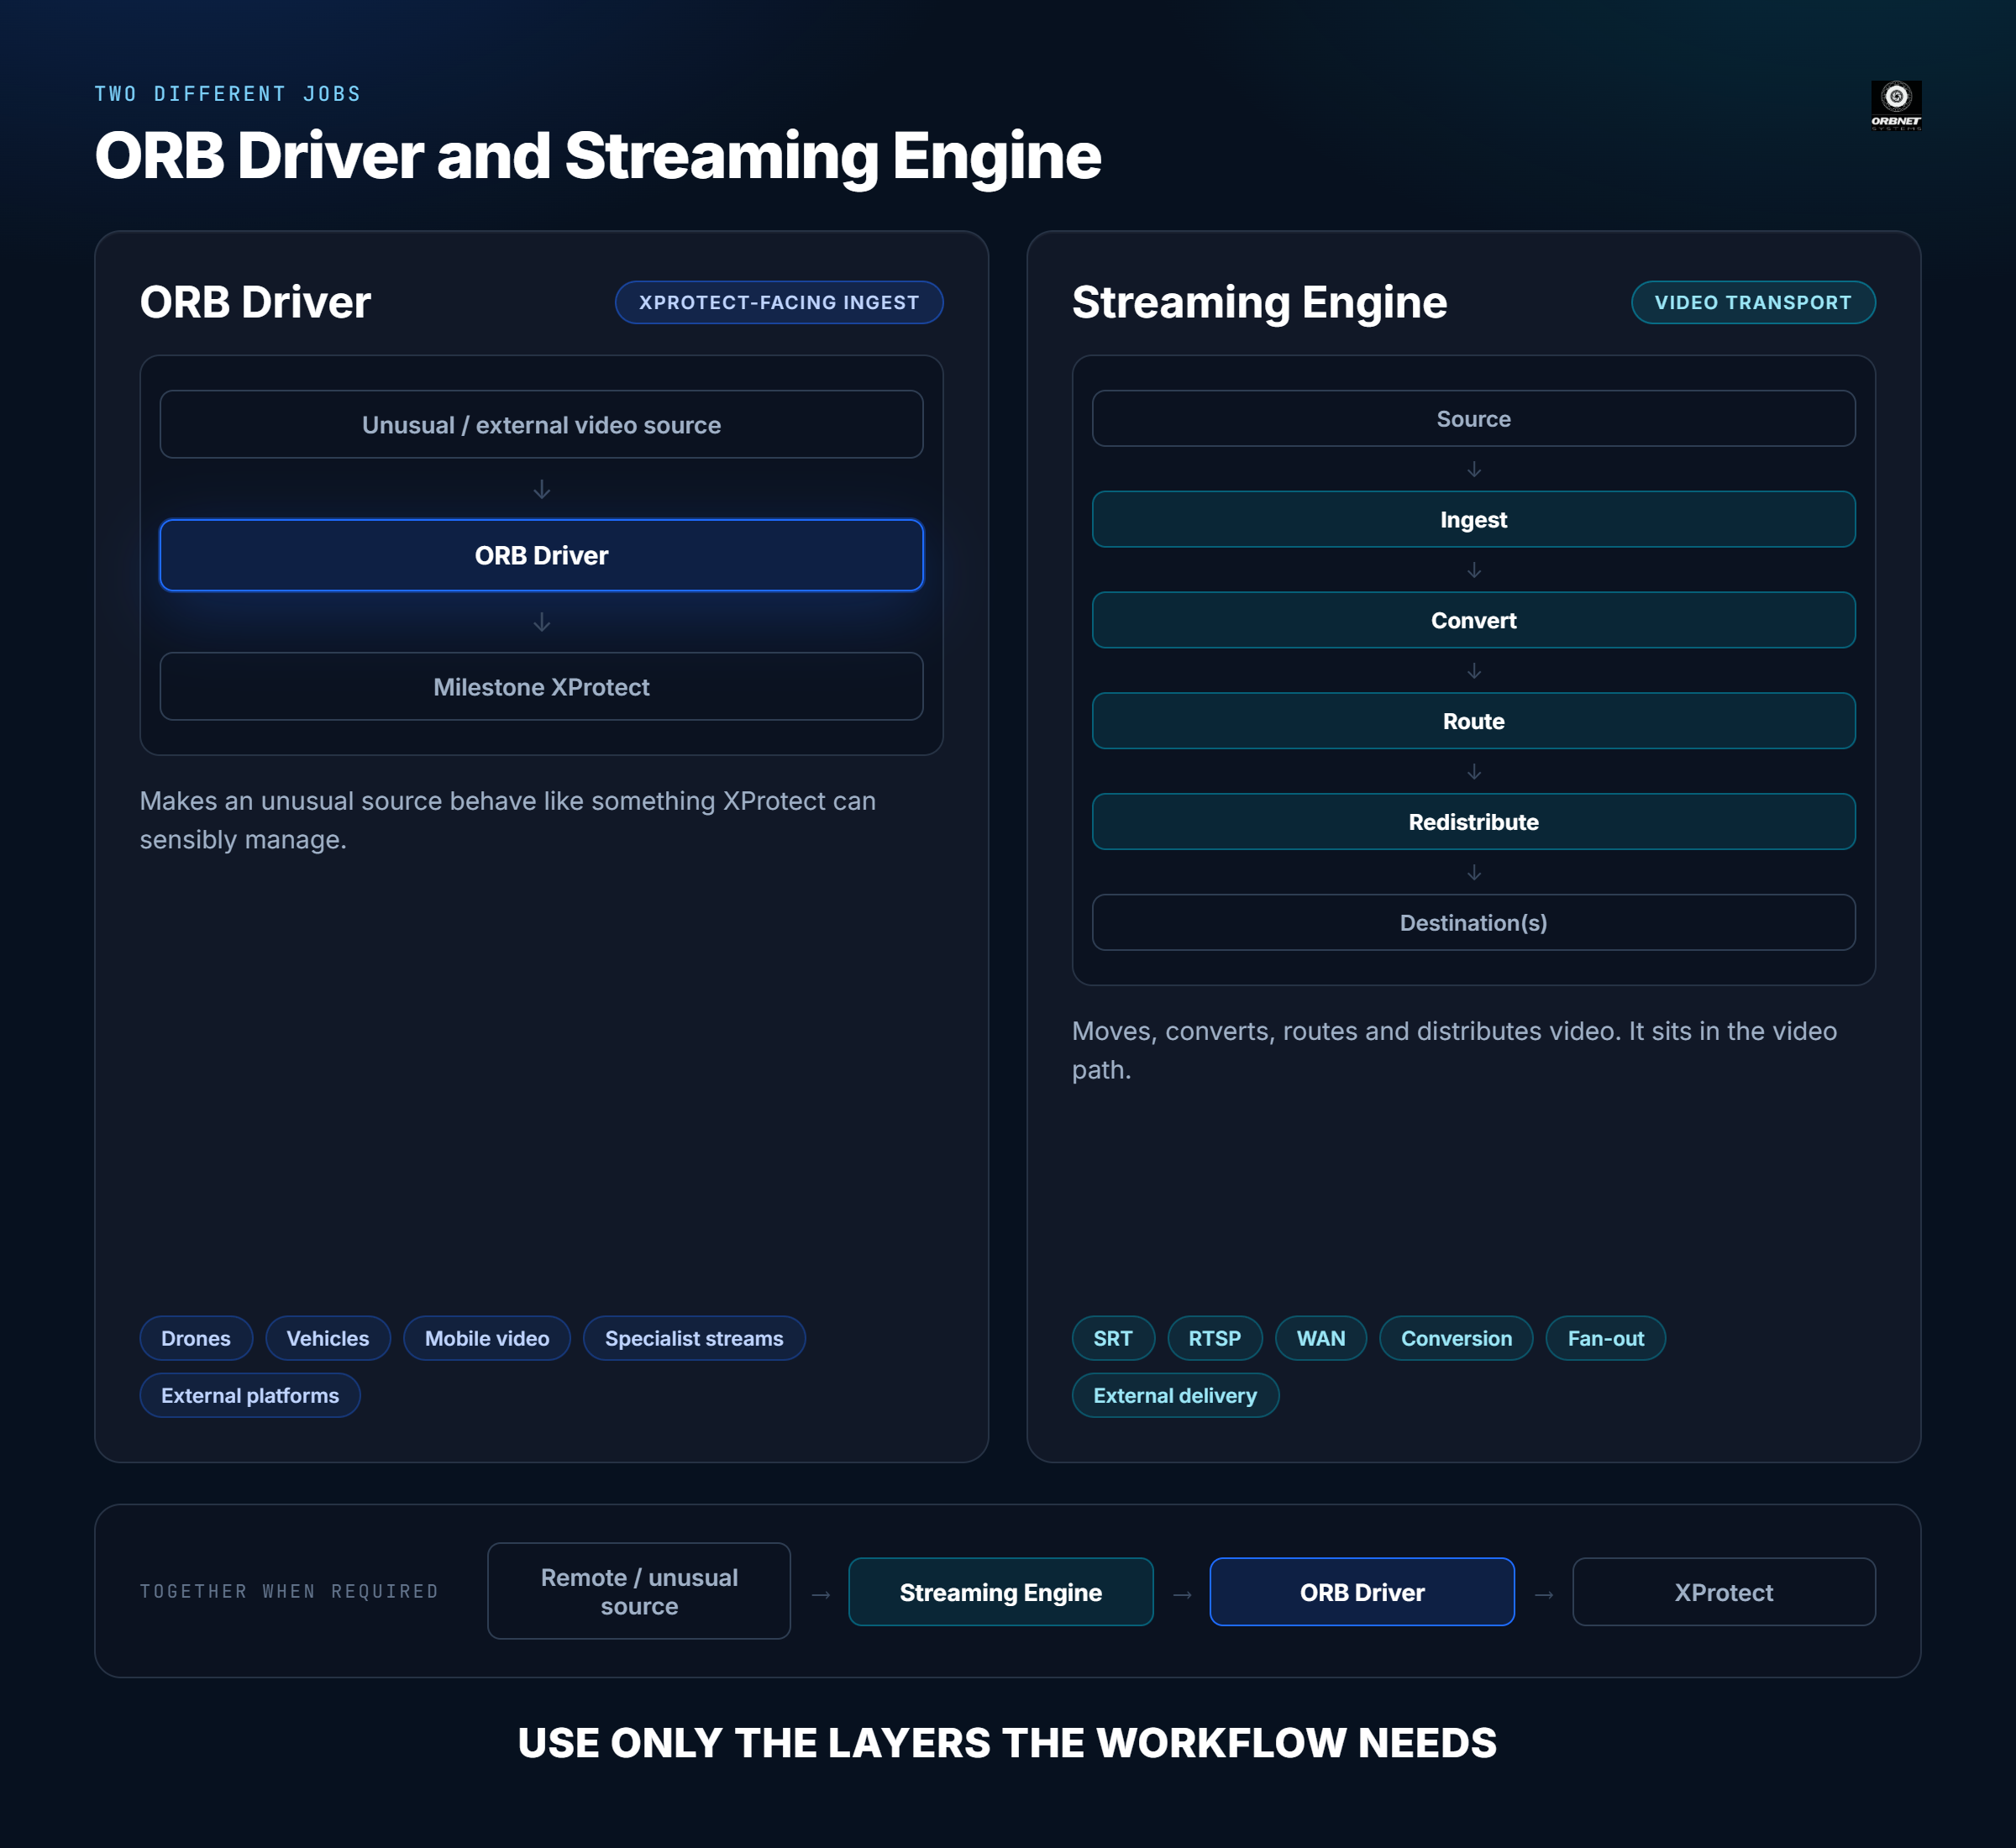
Task: Click the arrow after Remote / unusual source
Action: pos(820,1594)
